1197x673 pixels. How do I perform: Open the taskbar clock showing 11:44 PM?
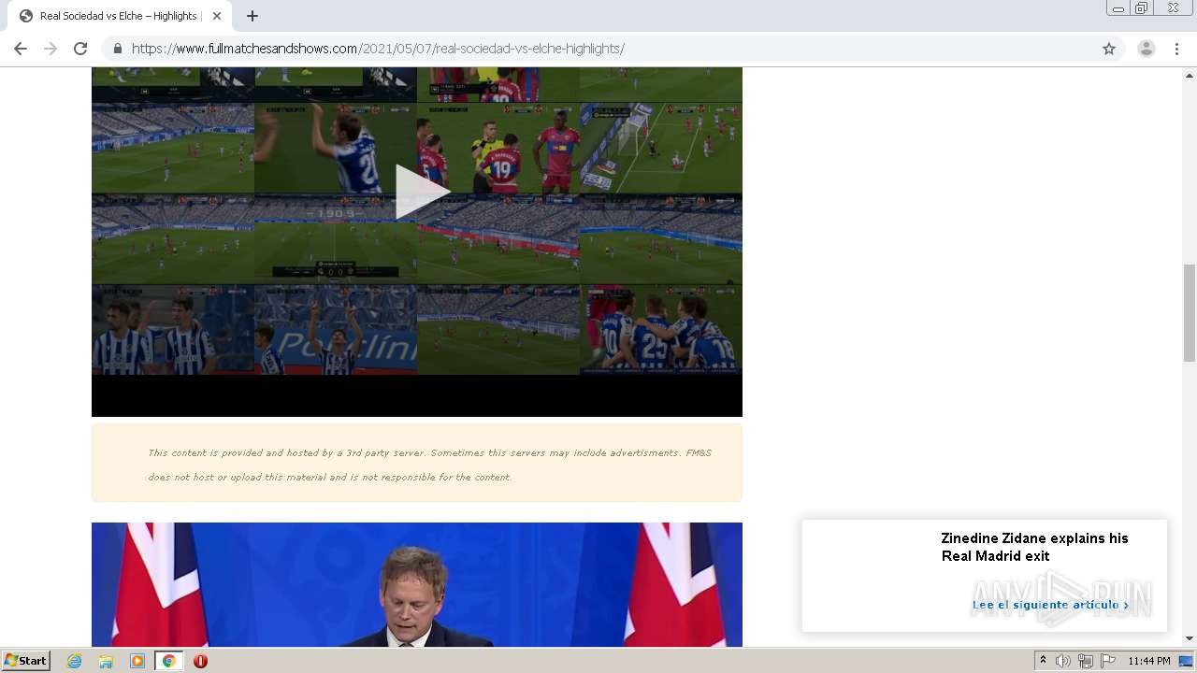1149,661
